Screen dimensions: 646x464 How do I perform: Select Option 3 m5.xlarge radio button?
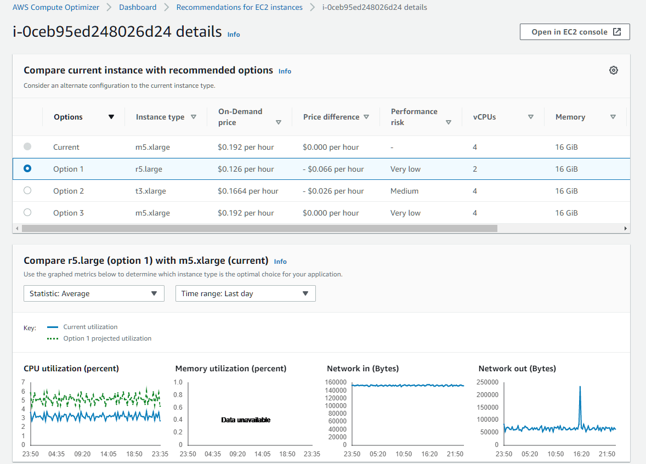click(x=27, y=212)
